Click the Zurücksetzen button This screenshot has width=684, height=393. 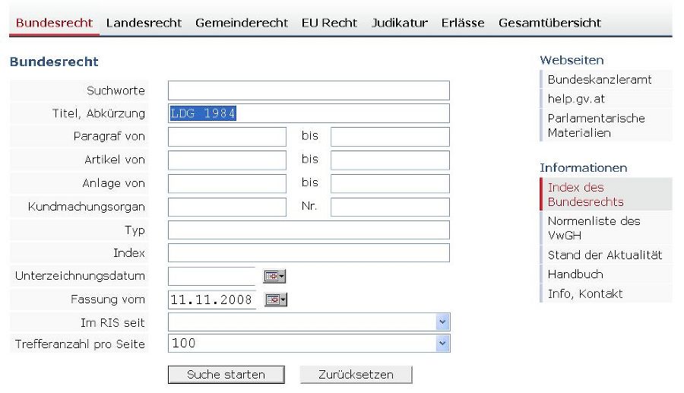click(356, 375)
